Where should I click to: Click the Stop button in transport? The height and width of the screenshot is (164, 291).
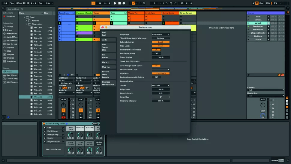click(119, 3)
